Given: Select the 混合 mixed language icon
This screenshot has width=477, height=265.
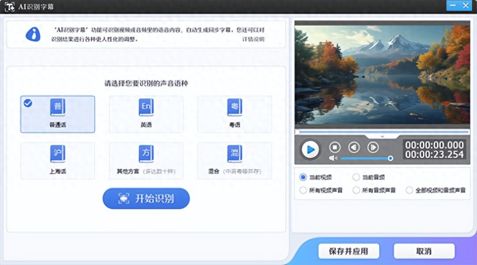Looking at the screenshot, I should pos(235,154).
